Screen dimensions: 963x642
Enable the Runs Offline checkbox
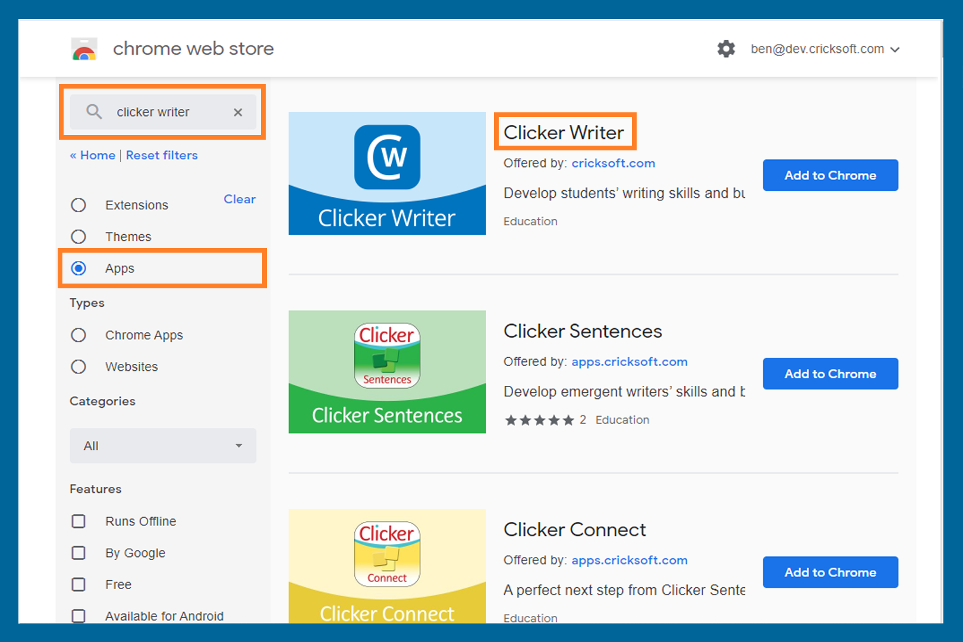coord(78,521)
